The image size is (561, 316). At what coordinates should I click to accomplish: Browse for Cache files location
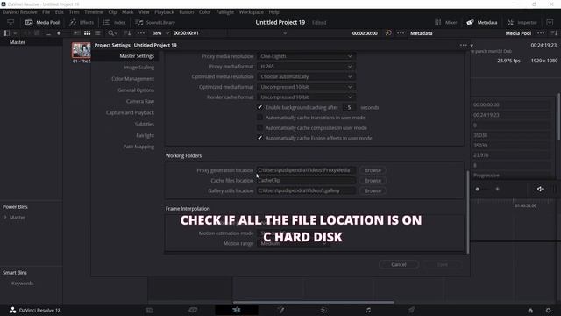point(373,181)
